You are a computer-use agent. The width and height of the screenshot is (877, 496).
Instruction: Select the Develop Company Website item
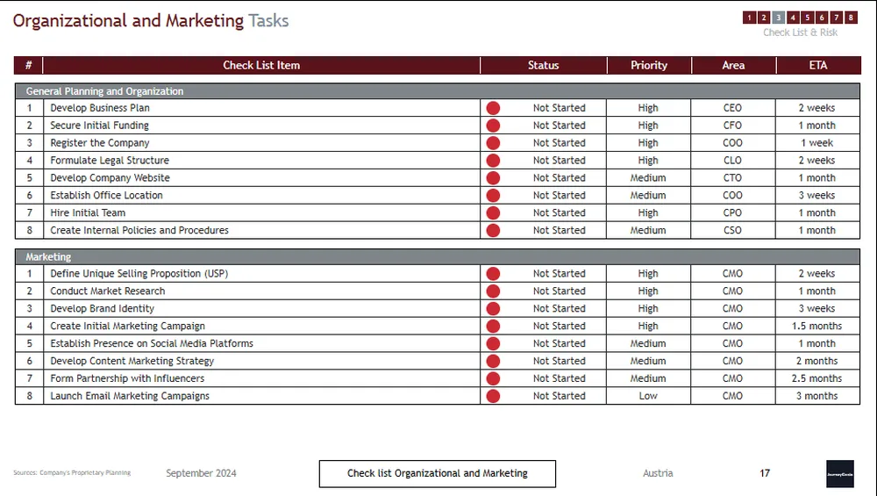(111, 178)
